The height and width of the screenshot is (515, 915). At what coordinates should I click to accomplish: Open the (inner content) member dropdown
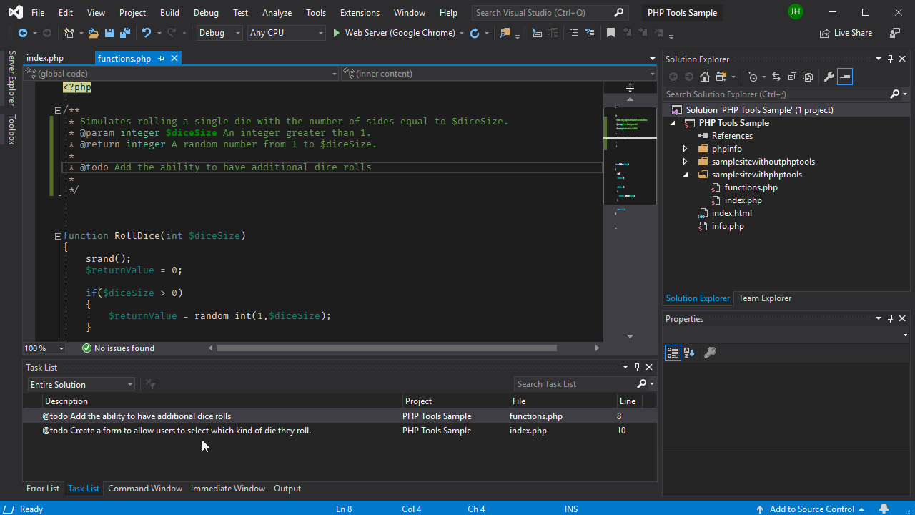click(499, 73)
